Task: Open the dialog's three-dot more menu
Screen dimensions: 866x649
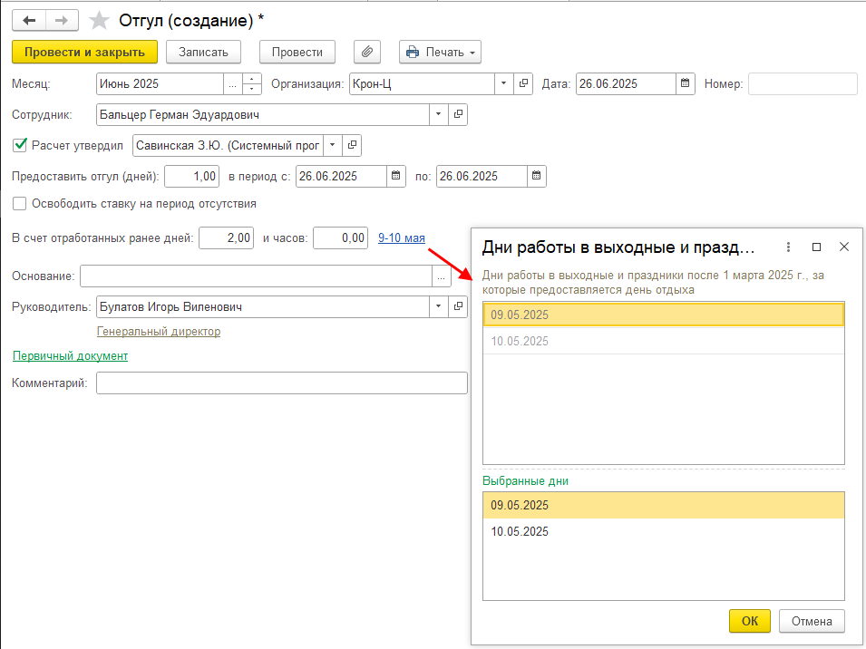Action: coord(788,247)
